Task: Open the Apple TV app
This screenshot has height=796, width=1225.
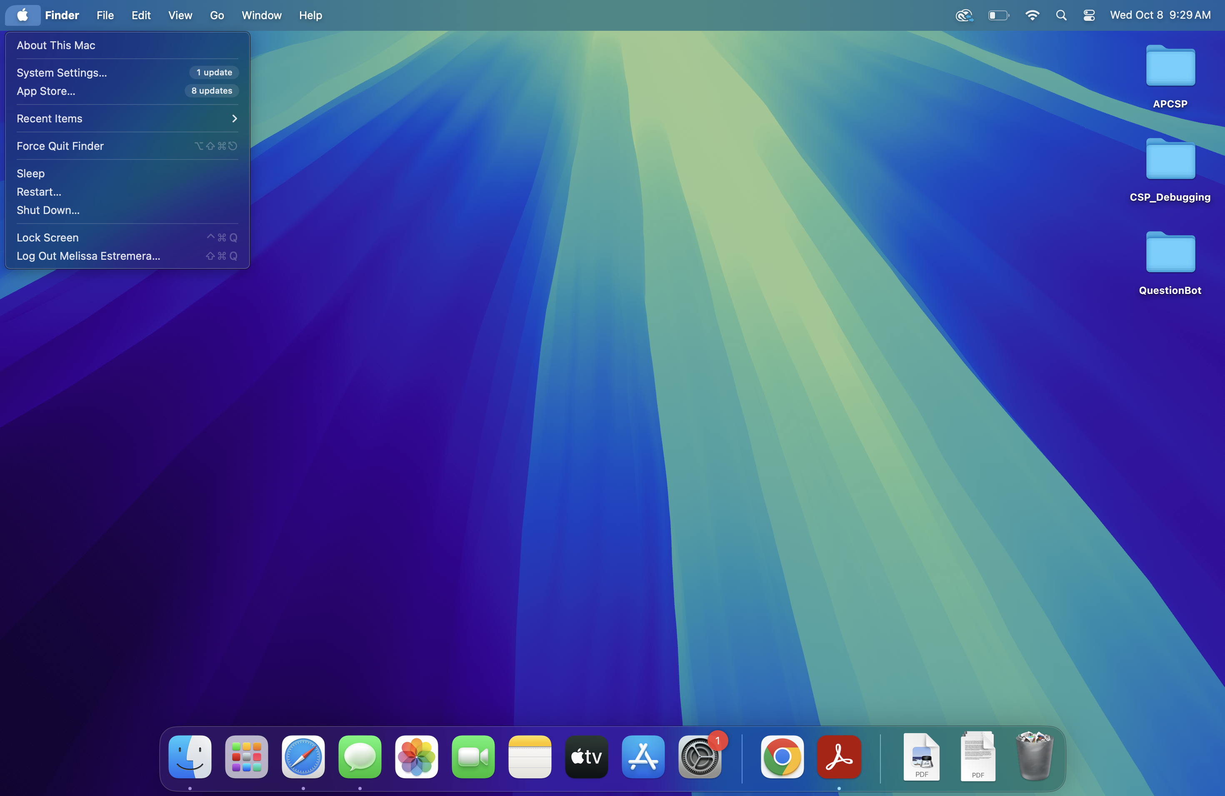Action: click(x=586, y=756)
